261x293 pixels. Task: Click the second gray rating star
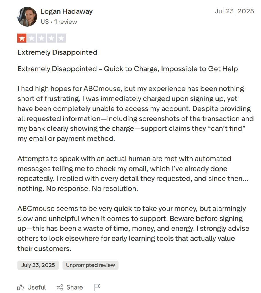pyautogui.click(x=32, y=38)
